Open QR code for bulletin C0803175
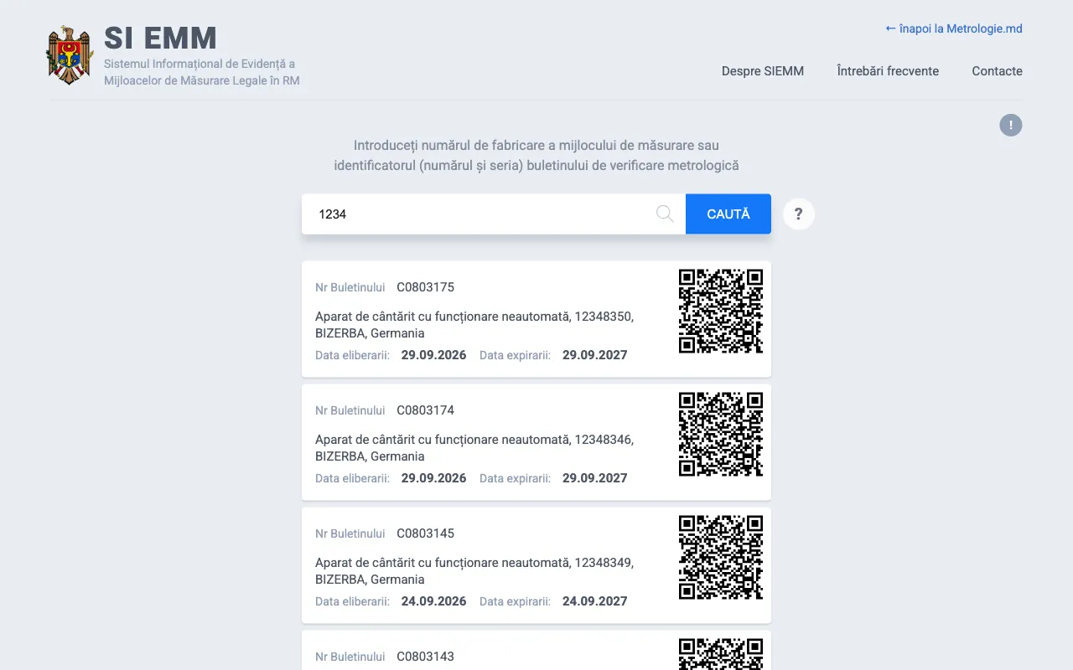 tap(721, 311)
